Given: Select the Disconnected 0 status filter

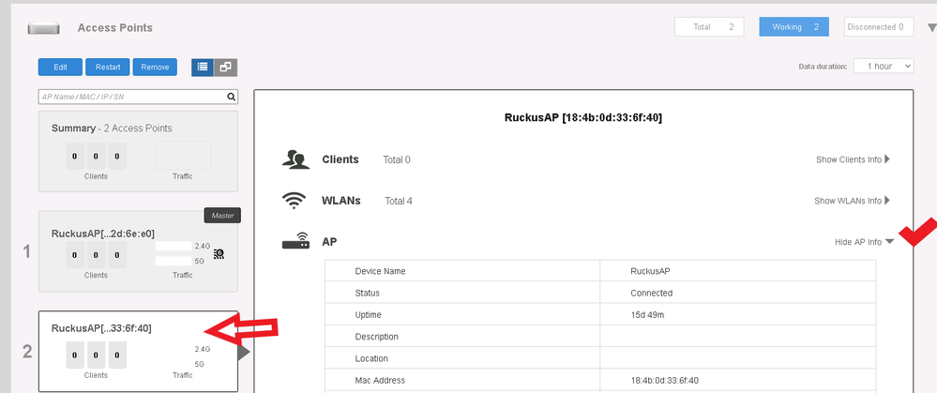Looking at the screenshot, I should [877, 27].
